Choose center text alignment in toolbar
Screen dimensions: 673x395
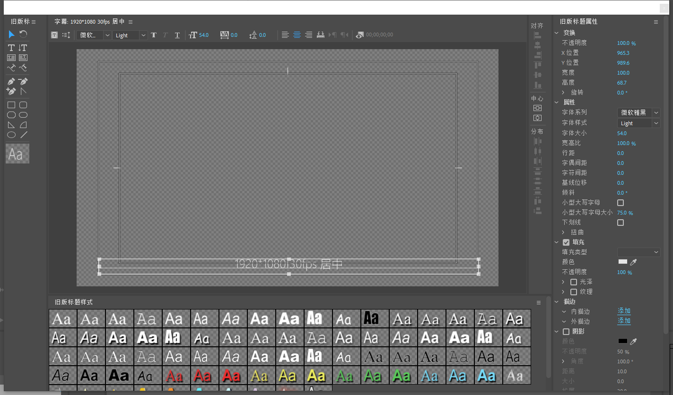click(297, 35)
